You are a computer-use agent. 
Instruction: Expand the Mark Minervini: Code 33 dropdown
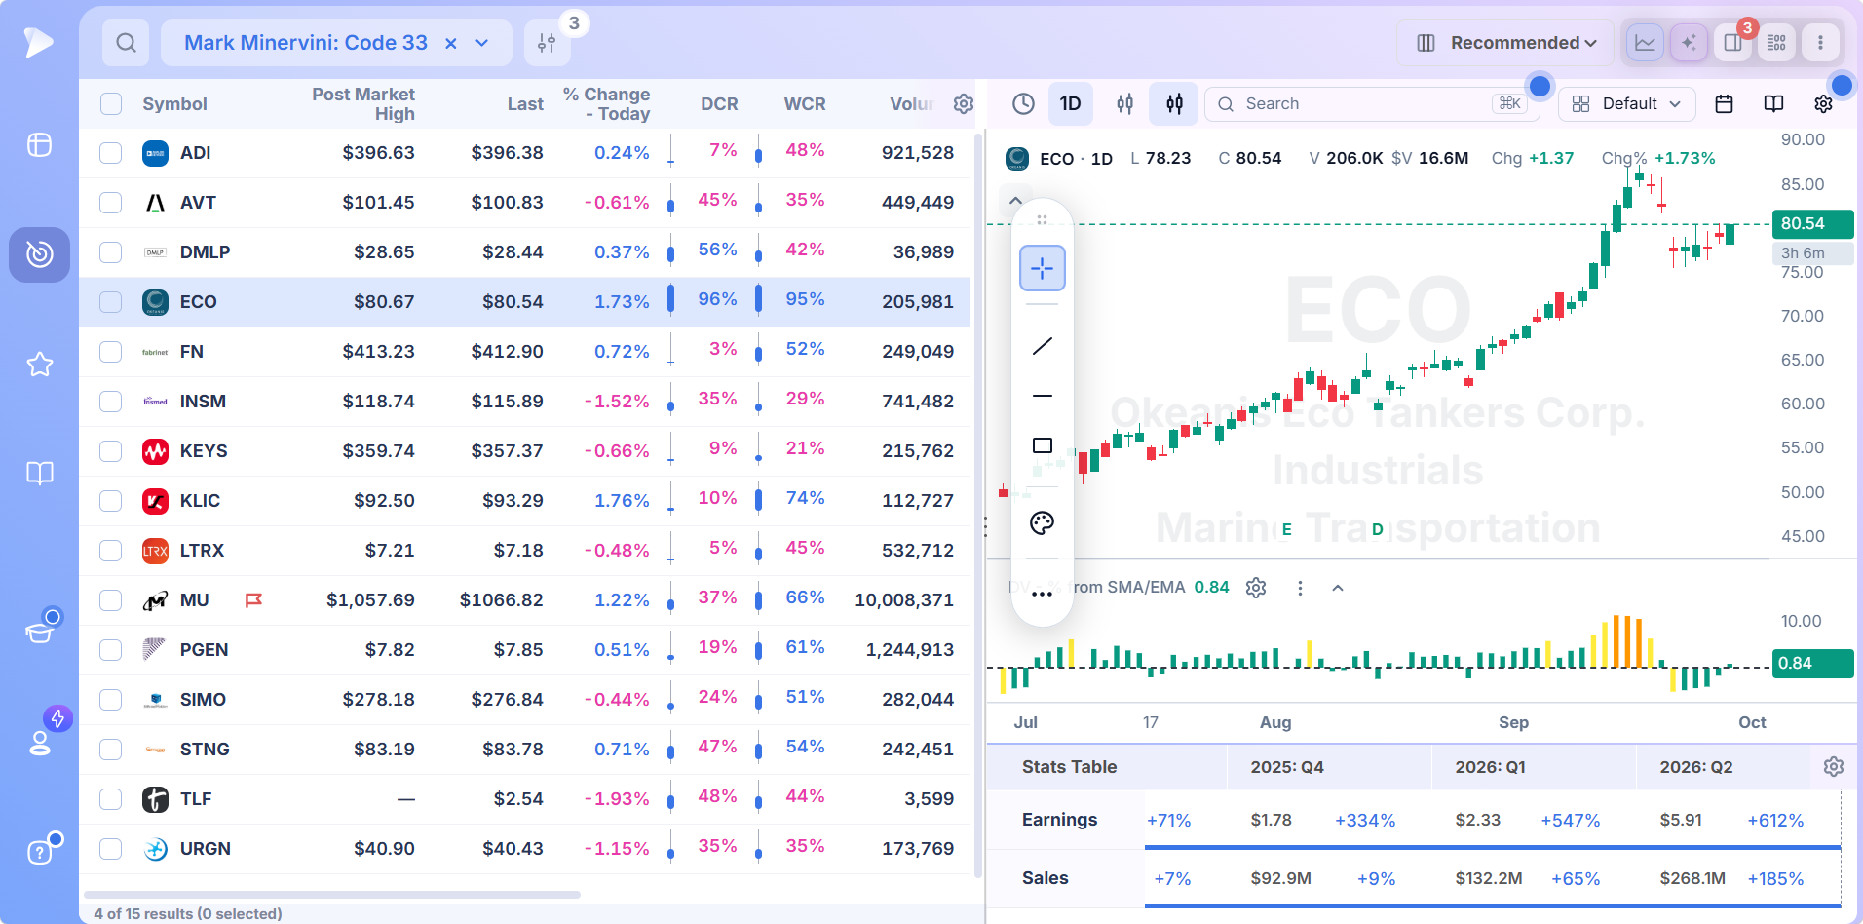481,43
